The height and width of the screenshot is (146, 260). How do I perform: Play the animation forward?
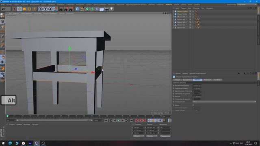pos(119,120)
